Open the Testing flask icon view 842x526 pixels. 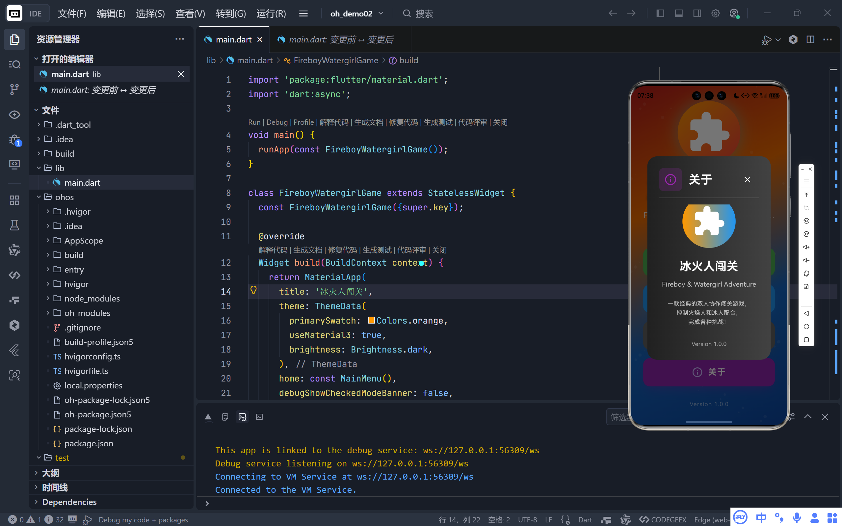point(14,225)
